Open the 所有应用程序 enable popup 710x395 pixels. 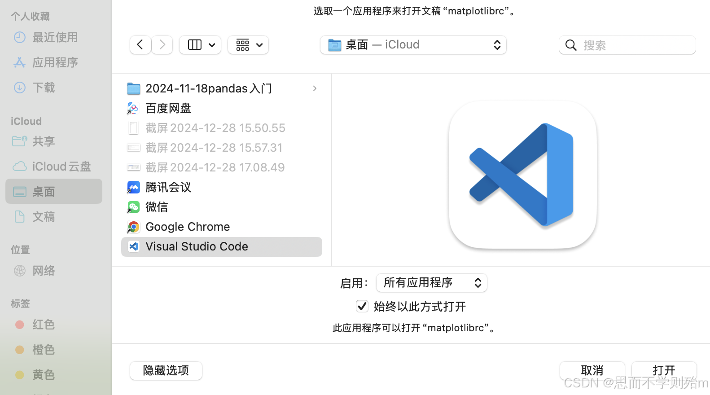432,283
